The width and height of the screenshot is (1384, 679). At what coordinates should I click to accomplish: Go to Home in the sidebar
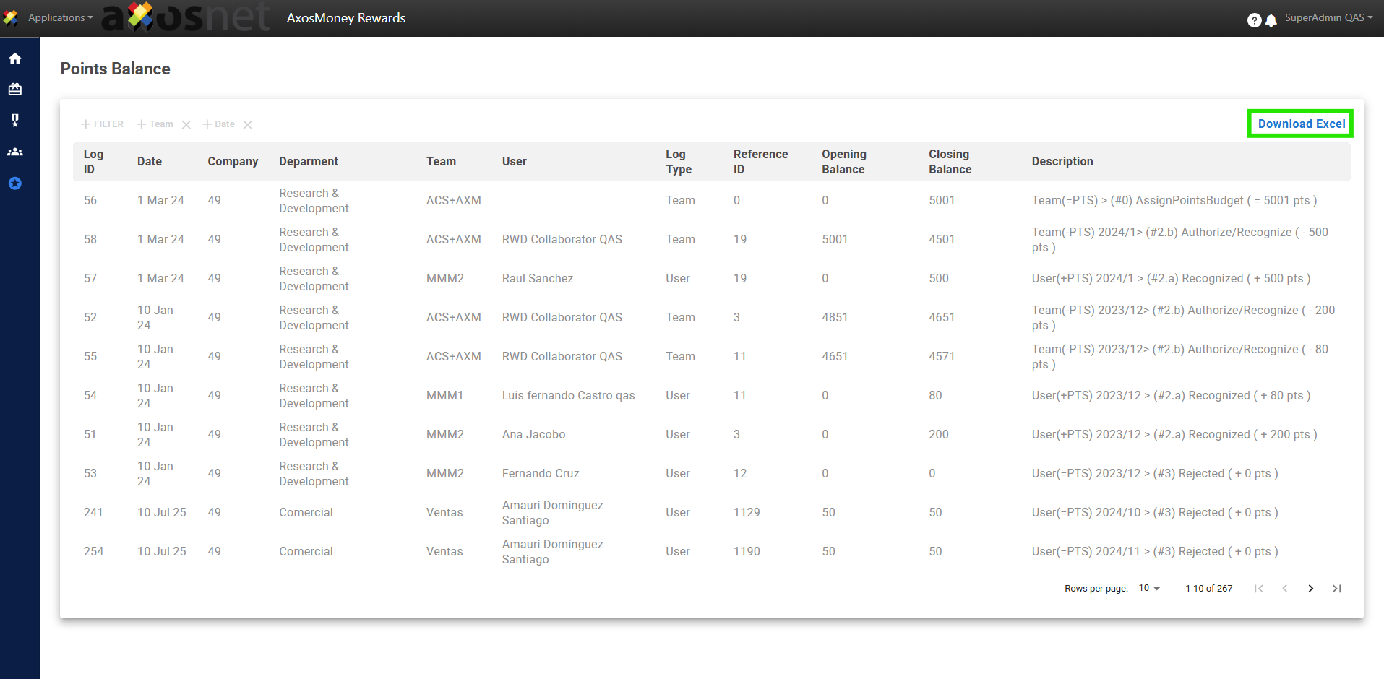tap(15, 59)
